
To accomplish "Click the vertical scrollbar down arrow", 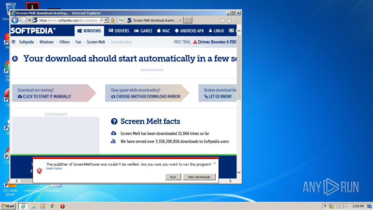I will tap(239, 172).
